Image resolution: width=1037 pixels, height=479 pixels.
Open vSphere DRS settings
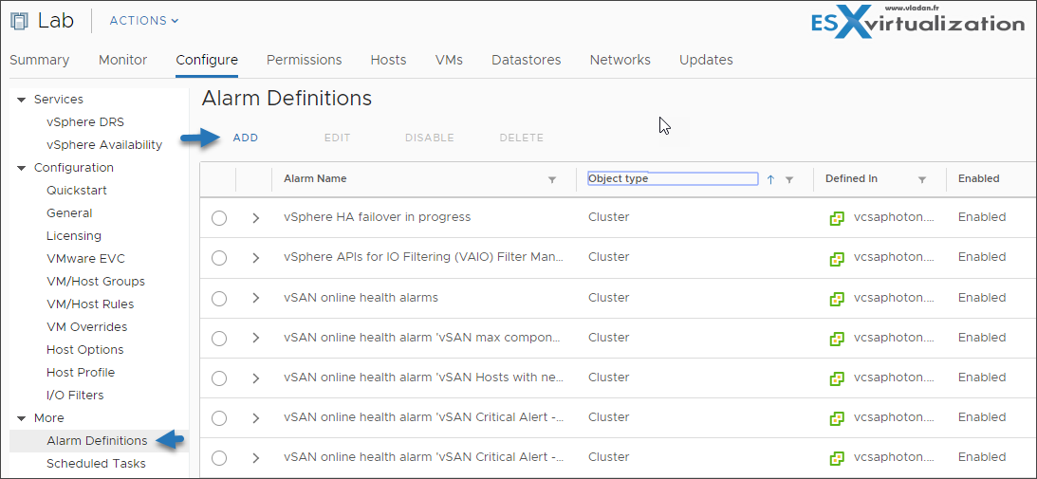85,122
